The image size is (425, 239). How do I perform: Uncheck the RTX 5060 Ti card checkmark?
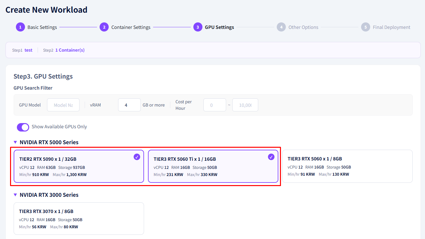point(271,157)
